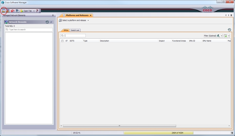Viewport: 235px width, 136px height.
Task: Click the horizontal scrollbar thumb
Action: click(119, 126)
